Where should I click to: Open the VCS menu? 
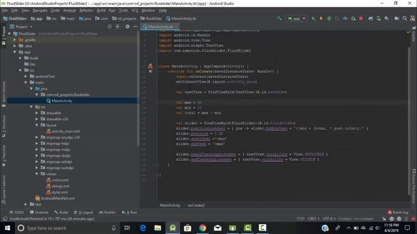click(x=135, y=10)
